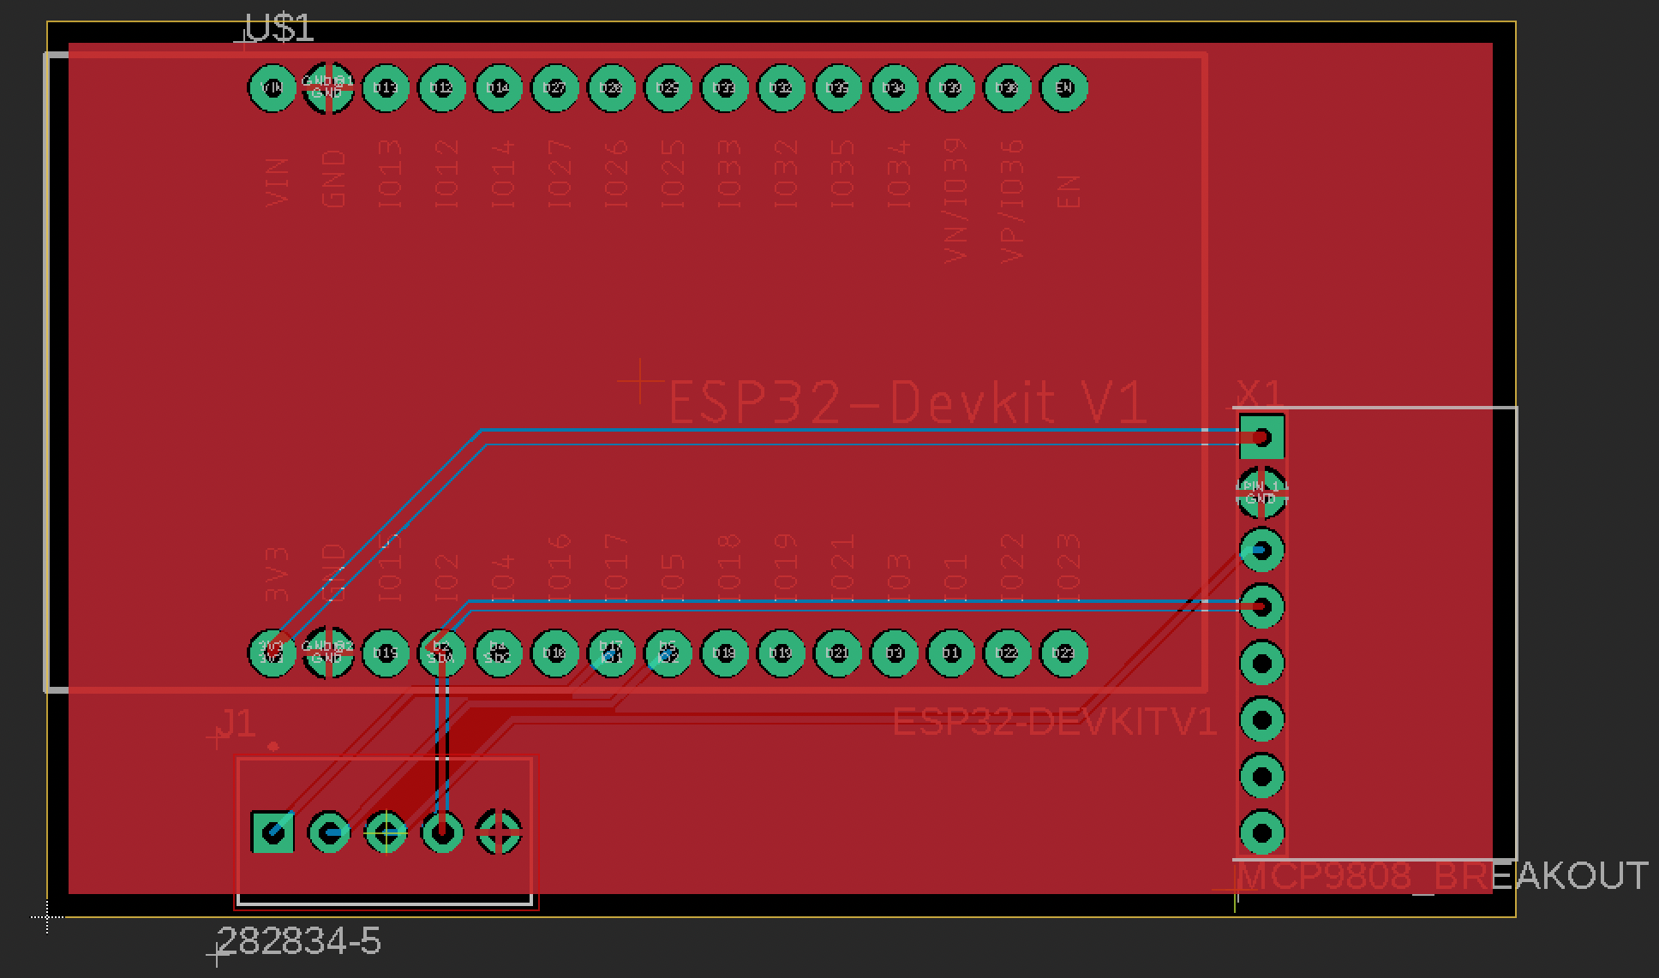The height and width of the screenshot is (978, 1659).
Task: Select the IO27 pad on the ESP32 header
Action: [555, 87]
